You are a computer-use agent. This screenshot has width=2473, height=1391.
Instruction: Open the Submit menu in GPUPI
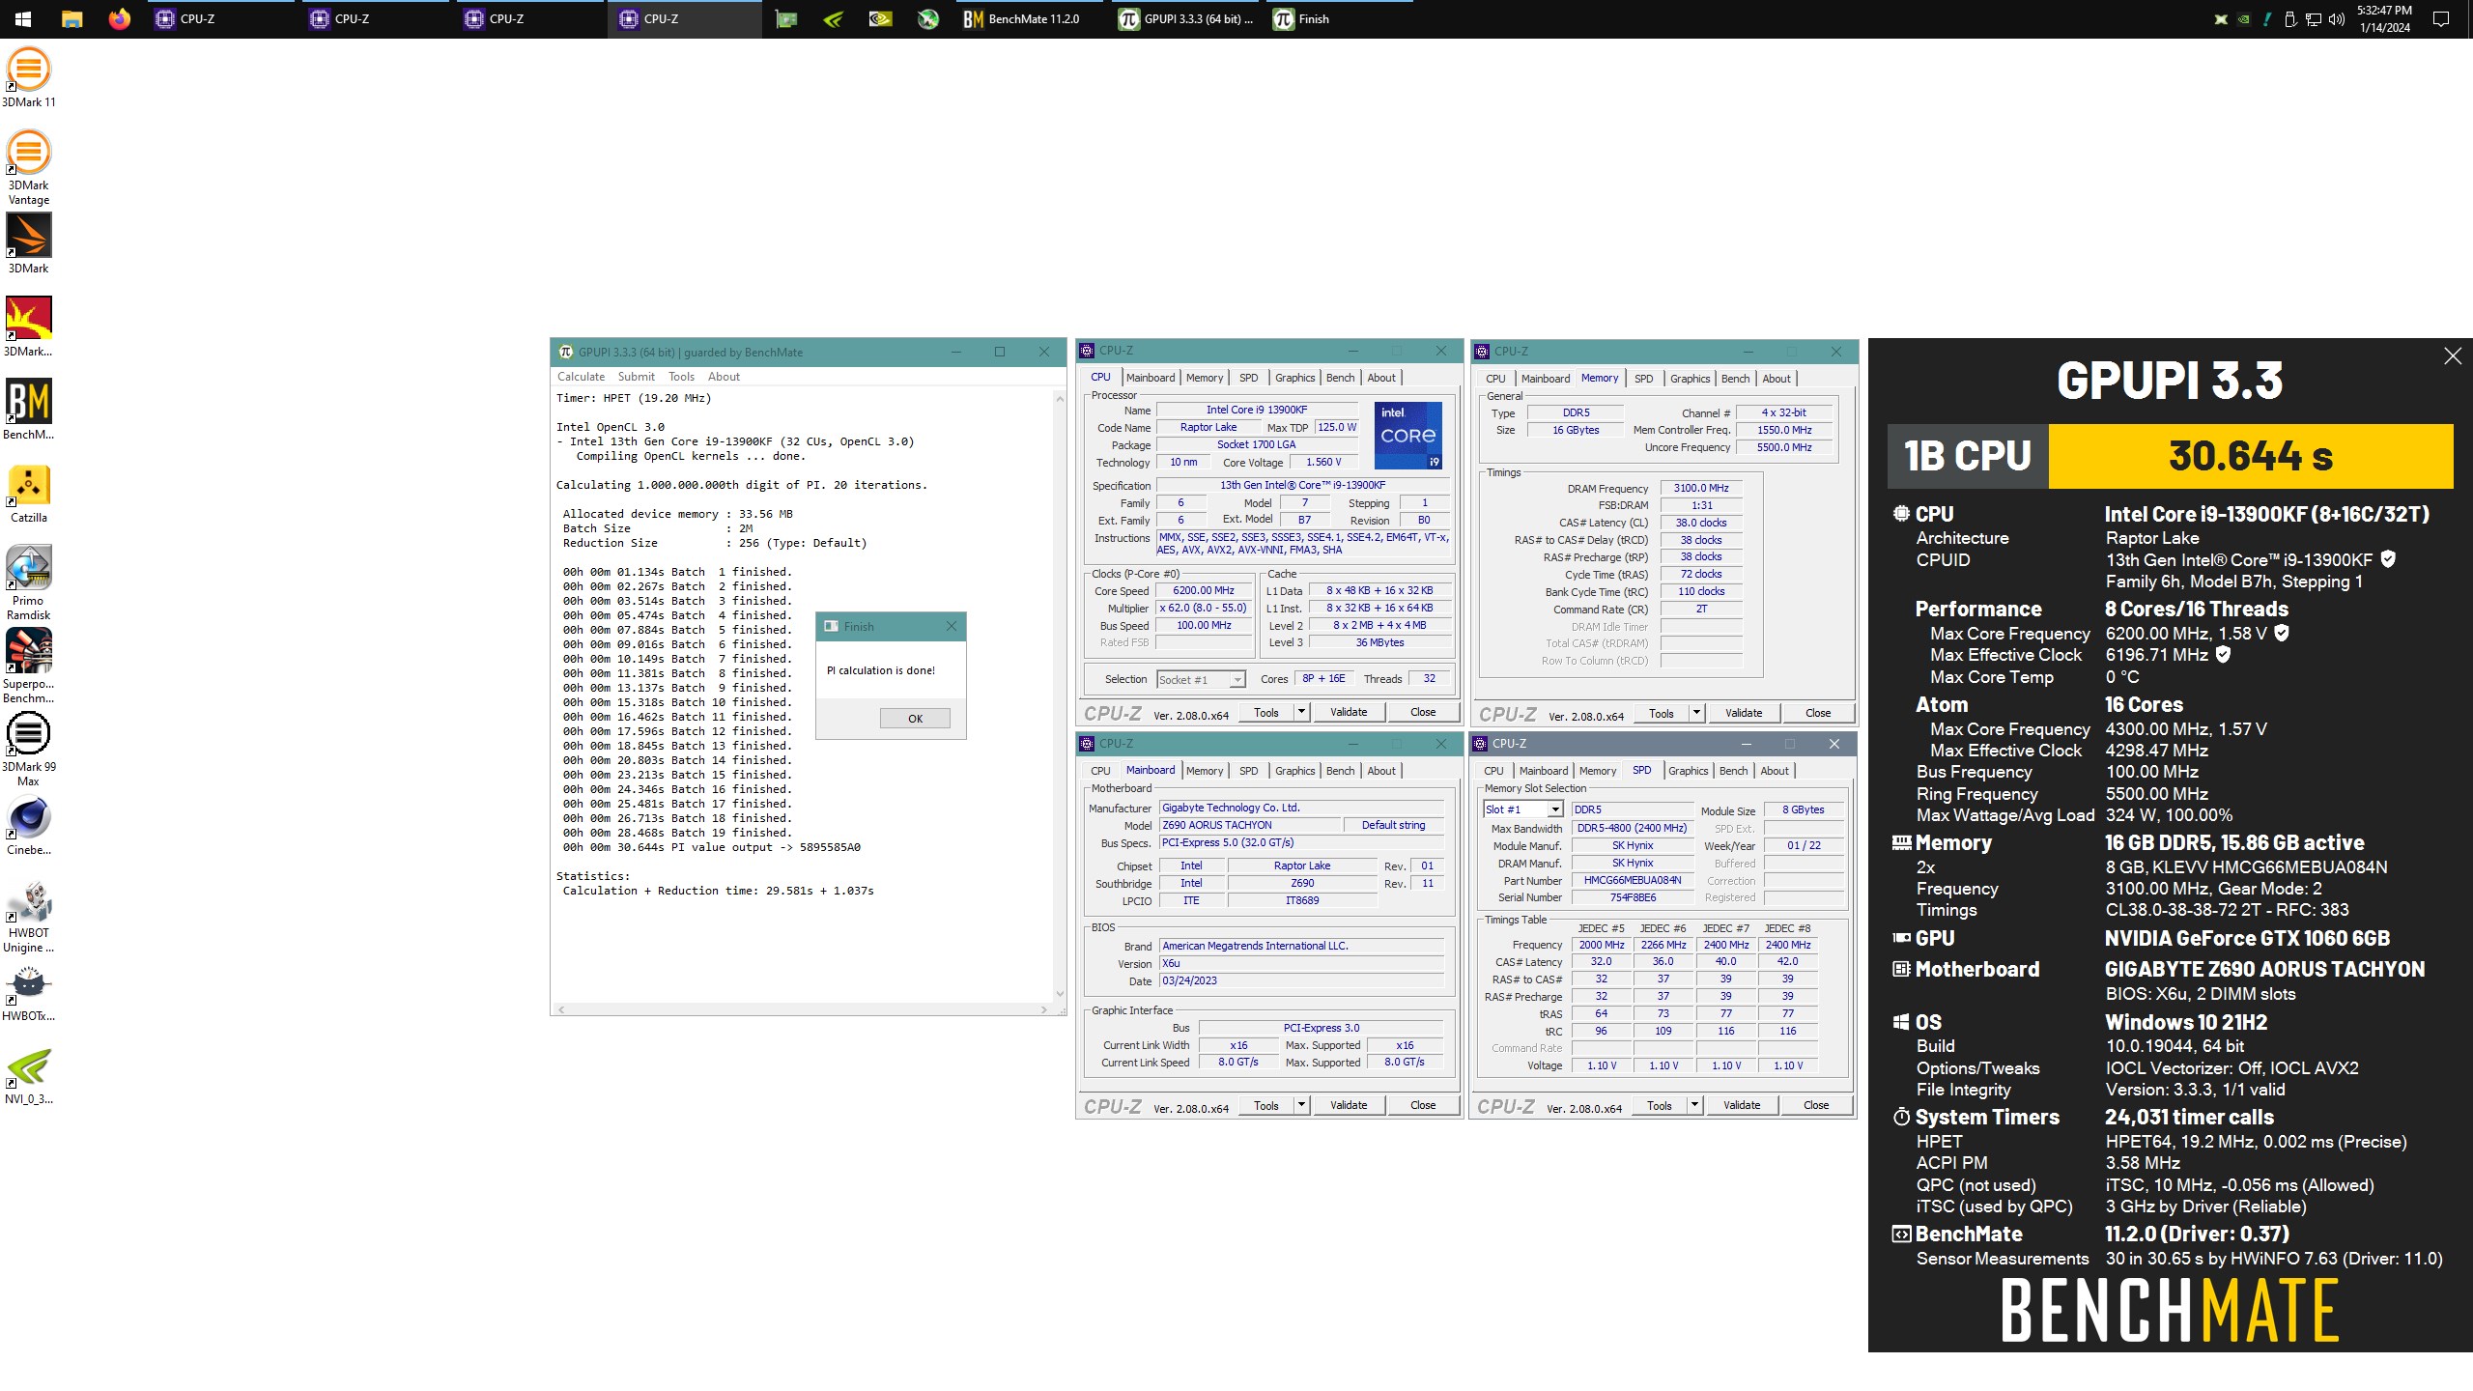point(636,377)
